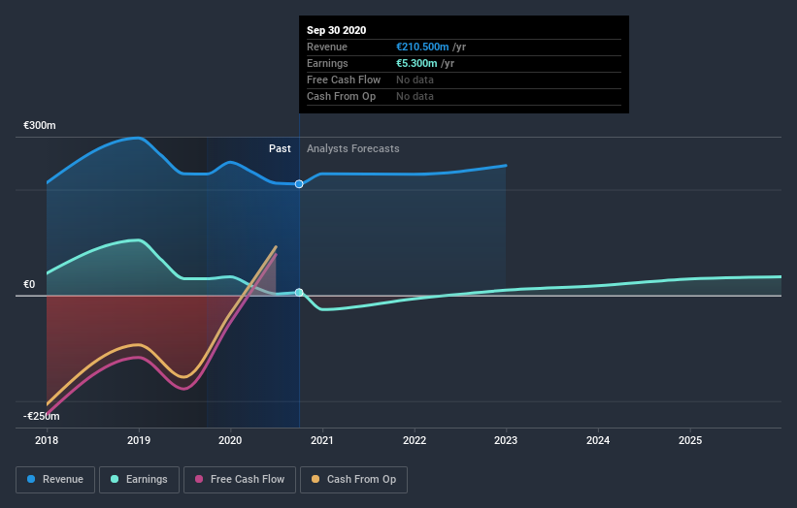Click the Revenue tooltip row label
The height and width of the screenshot is (508, 797).
point(327,47)
